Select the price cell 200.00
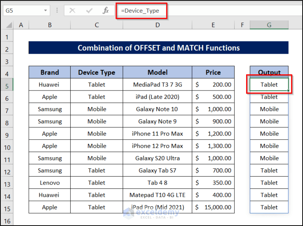Image resolution: width=303 pixels, height=226 pixels. click(x=213, y=85)
